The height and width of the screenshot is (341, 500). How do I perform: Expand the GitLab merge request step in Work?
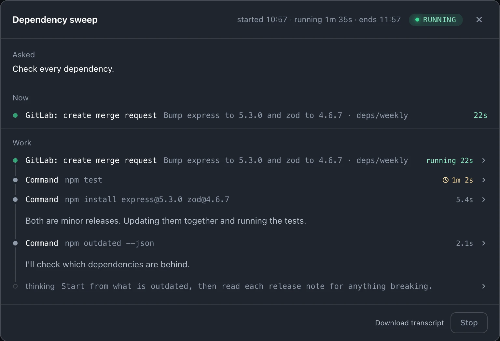click(484, 160)
